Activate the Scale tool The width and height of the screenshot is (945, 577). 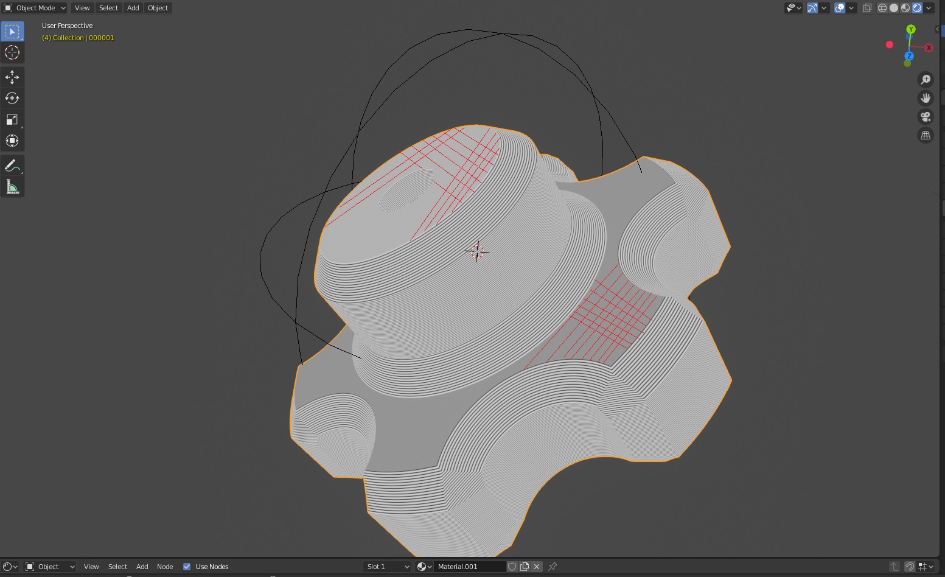[x=12, y=119]
